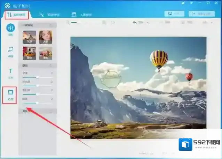Click the open image button at top right

coord(174,14)
